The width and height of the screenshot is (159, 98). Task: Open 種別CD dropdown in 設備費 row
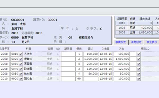[139, 69]
